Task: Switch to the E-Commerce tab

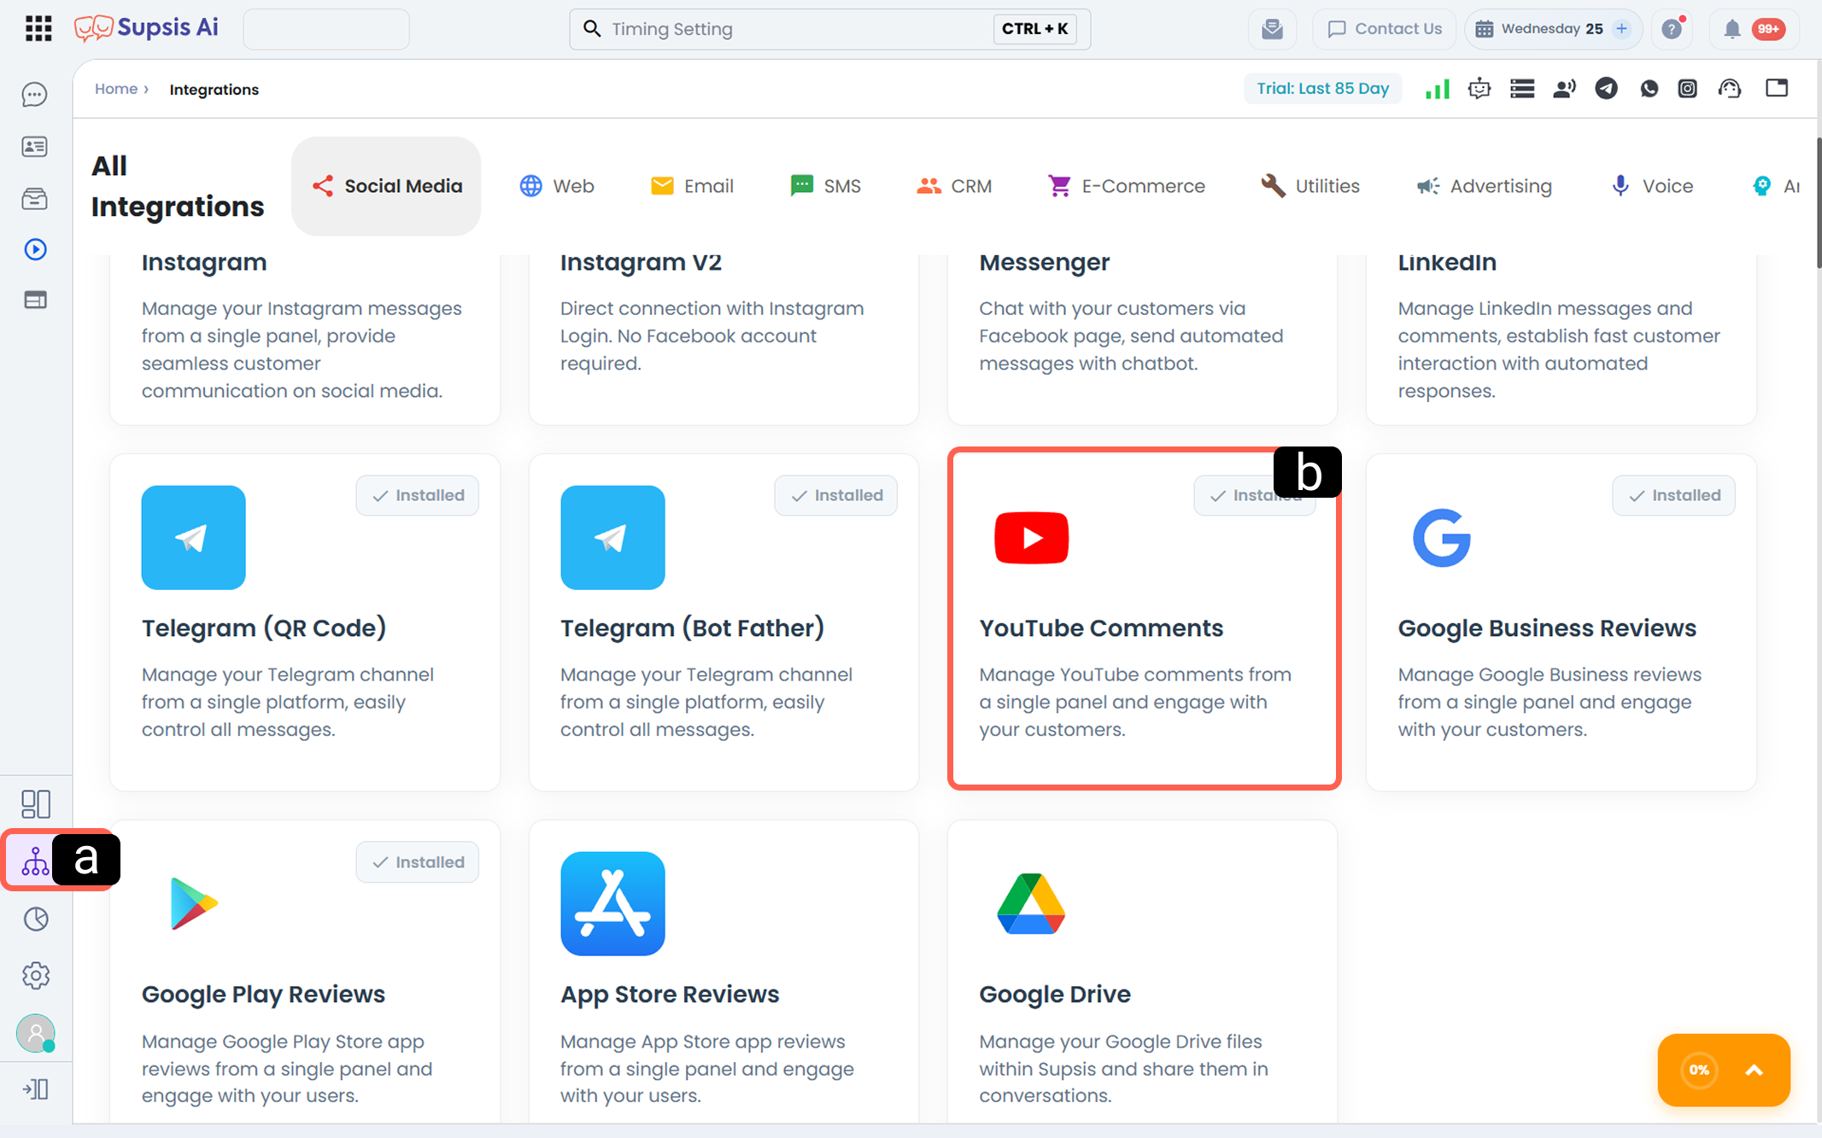Action: coord(1127,186)
